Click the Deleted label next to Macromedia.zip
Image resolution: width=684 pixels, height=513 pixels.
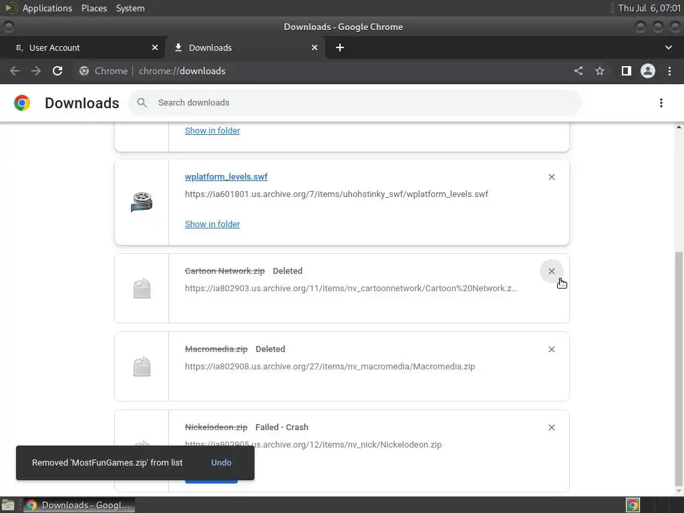(271, 349)
